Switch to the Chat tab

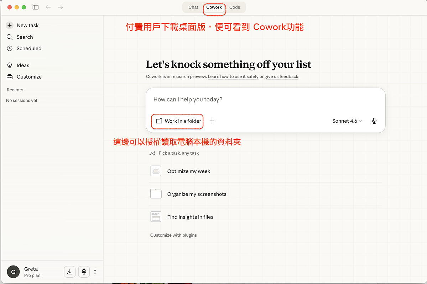pos(193,7)
